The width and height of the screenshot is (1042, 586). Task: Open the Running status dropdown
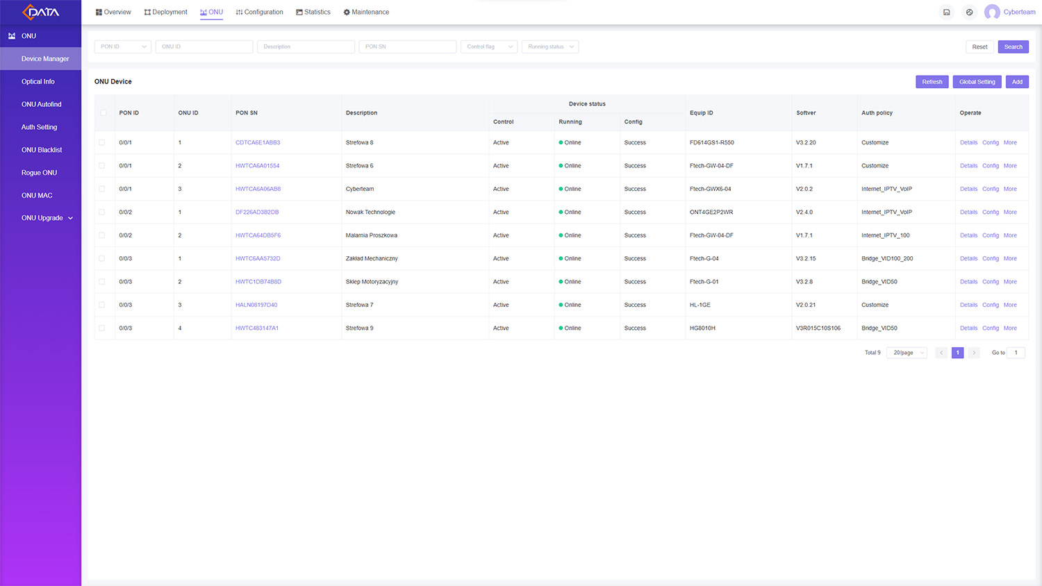[x=550, y=47]
